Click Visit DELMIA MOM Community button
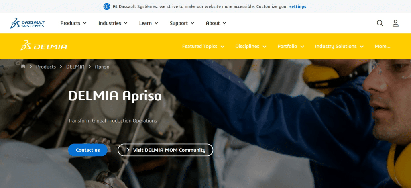Image resolution: width=411 pixels, height=188 pixels. [x=165, y=150]
